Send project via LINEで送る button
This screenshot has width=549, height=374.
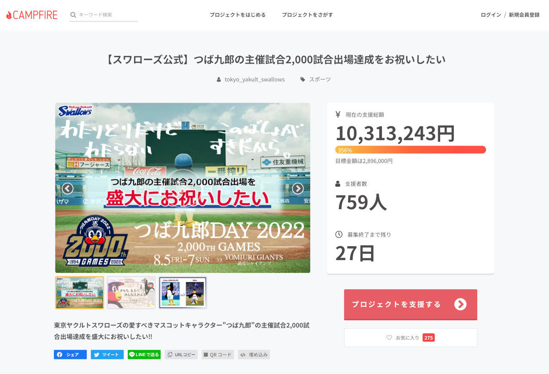coord(144,355)
